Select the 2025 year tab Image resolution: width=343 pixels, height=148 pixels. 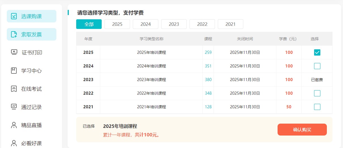tap(117, 24)
